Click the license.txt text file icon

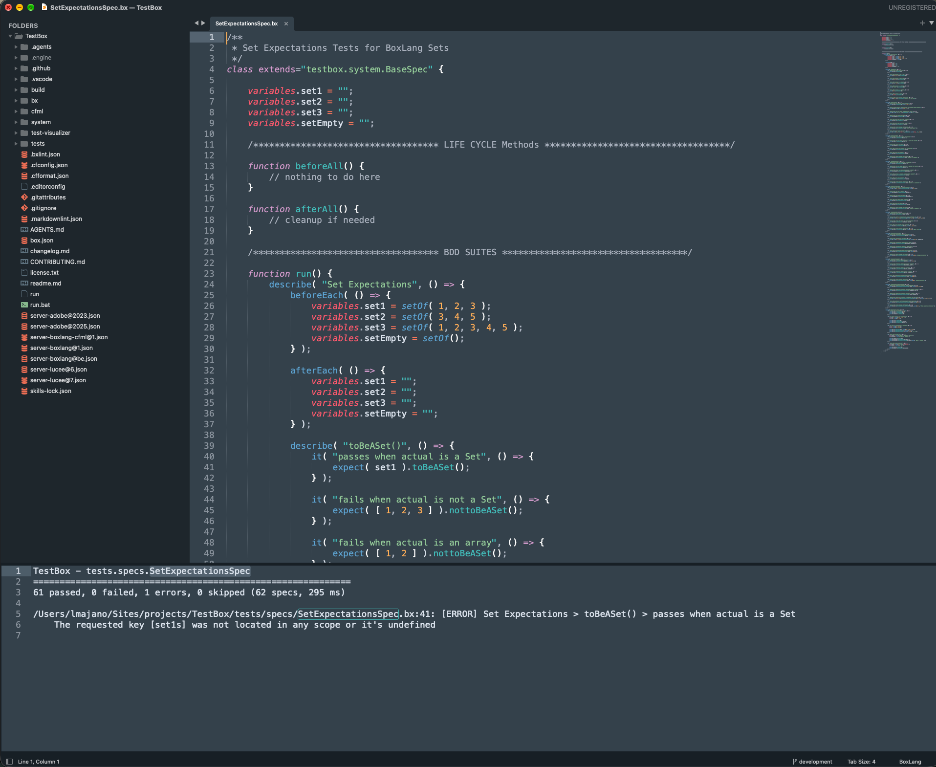click(x=24, y=273)
